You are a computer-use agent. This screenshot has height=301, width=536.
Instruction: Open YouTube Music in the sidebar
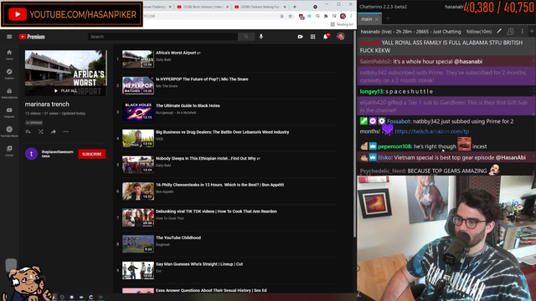tap(9, 131)
